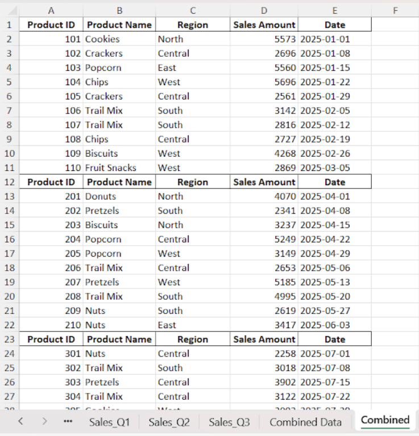Click the Fruit Snacks cell
The image size is (419, 436).
pyautogui.click(x=119, y=167)
